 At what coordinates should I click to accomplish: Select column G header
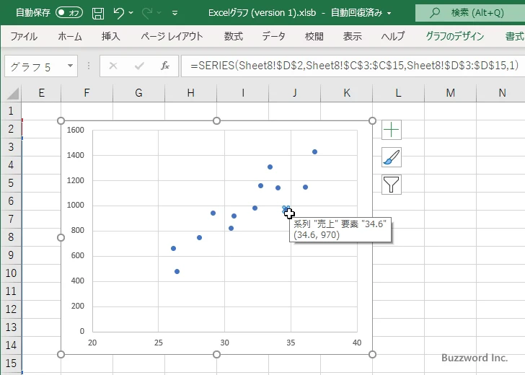[x=138, y=93]
